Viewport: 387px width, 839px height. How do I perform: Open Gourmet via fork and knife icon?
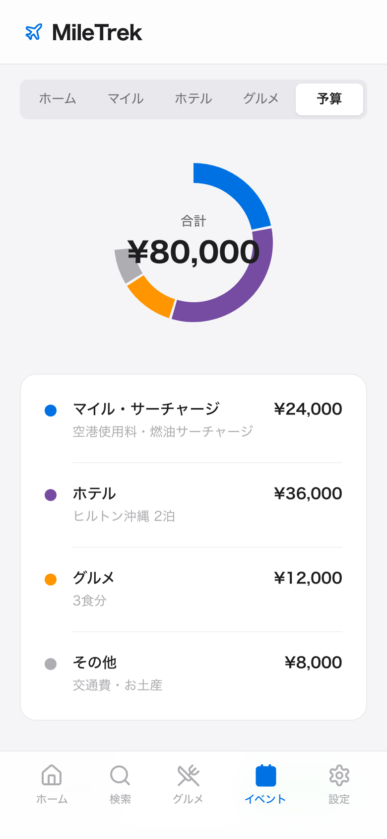[188, 775]
